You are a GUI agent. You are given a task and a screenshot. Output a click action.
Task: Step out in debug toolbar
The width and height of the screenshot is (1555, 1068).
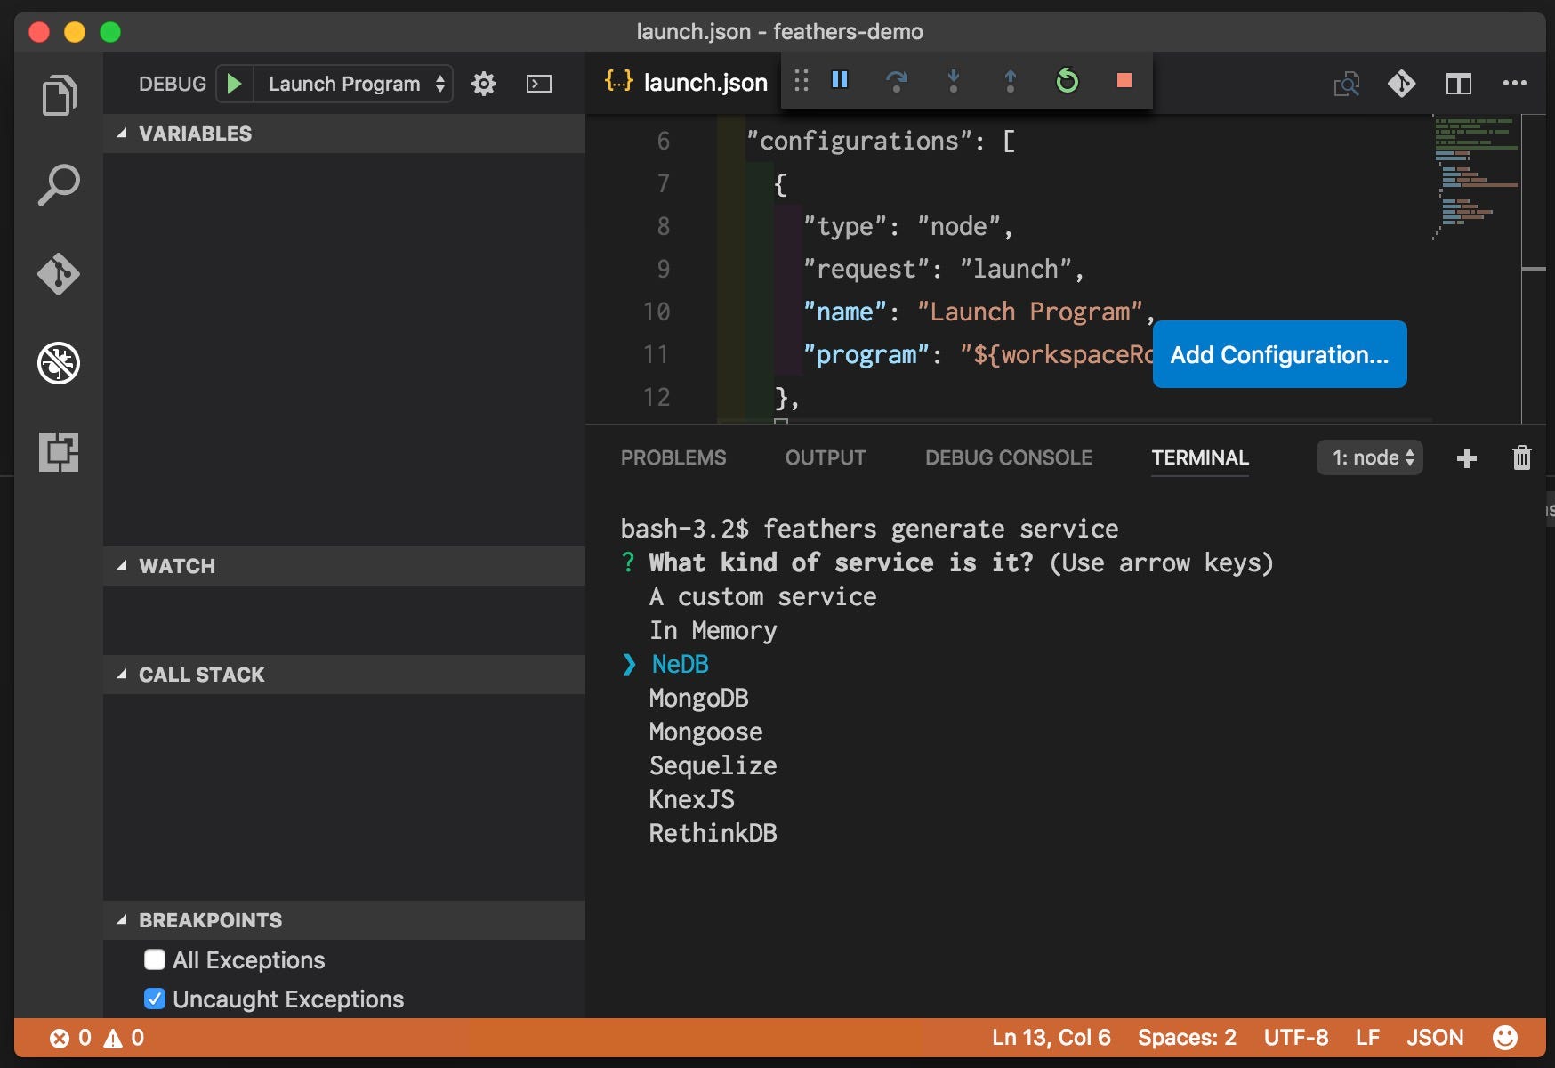coord(1011,81)
